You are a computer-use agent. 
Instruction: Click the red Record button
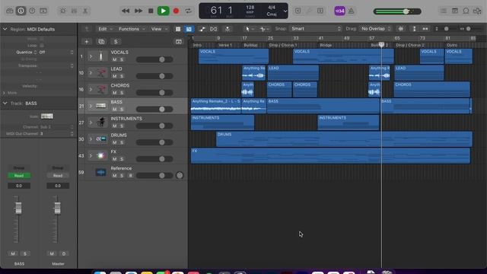coord(176,11)
